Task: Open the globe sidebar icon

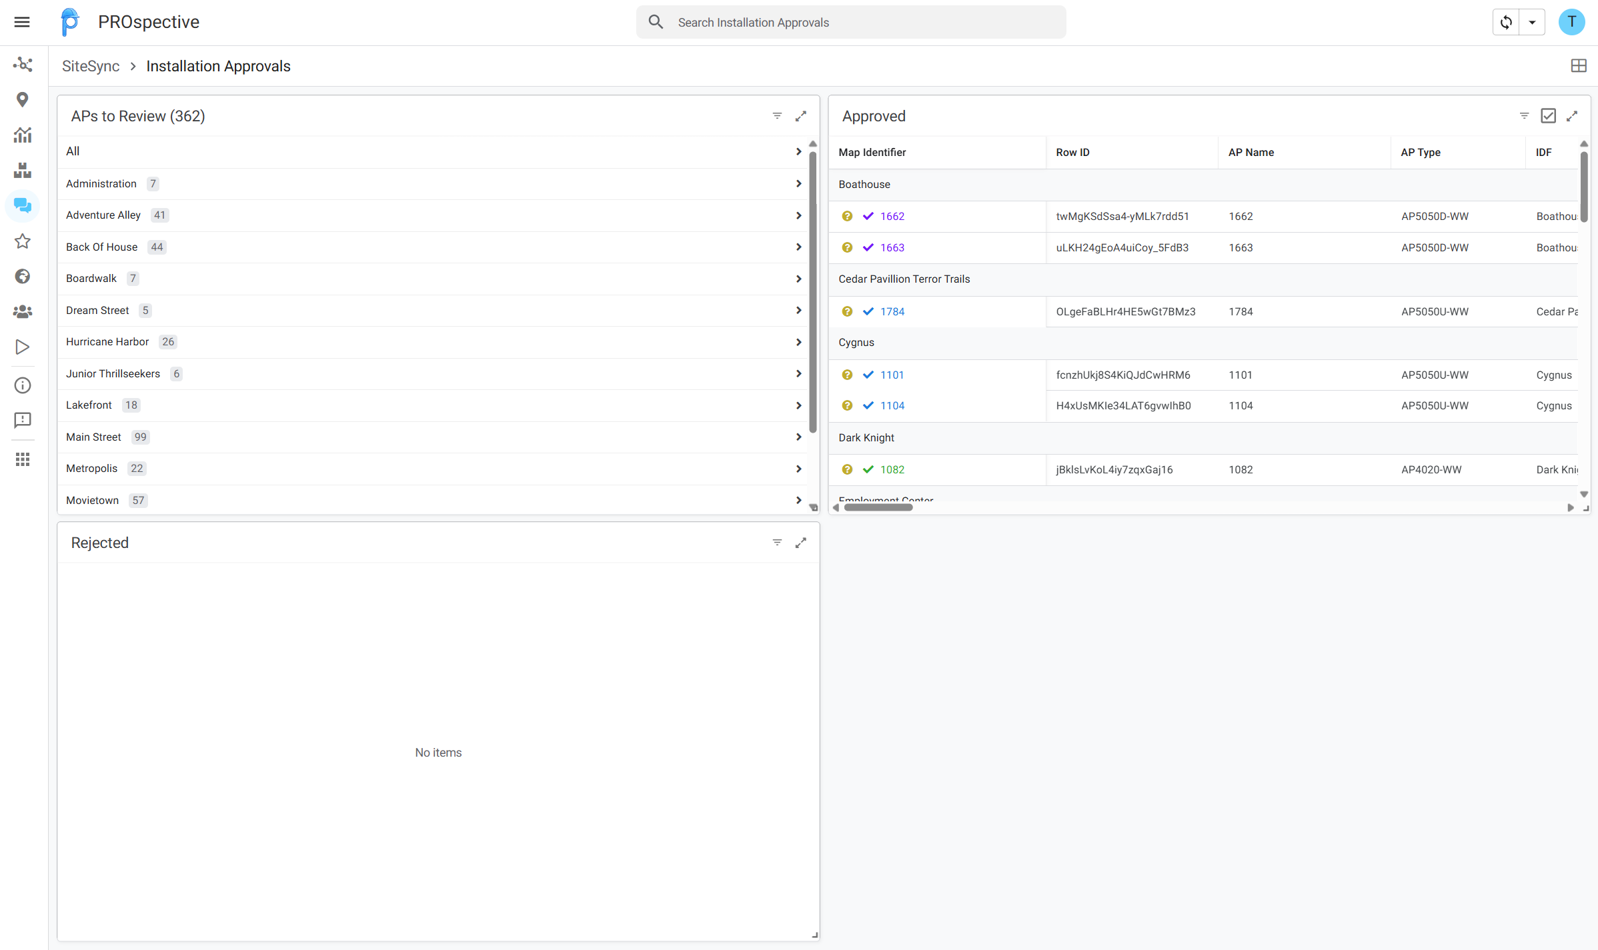Action: [x=23, y=277]
